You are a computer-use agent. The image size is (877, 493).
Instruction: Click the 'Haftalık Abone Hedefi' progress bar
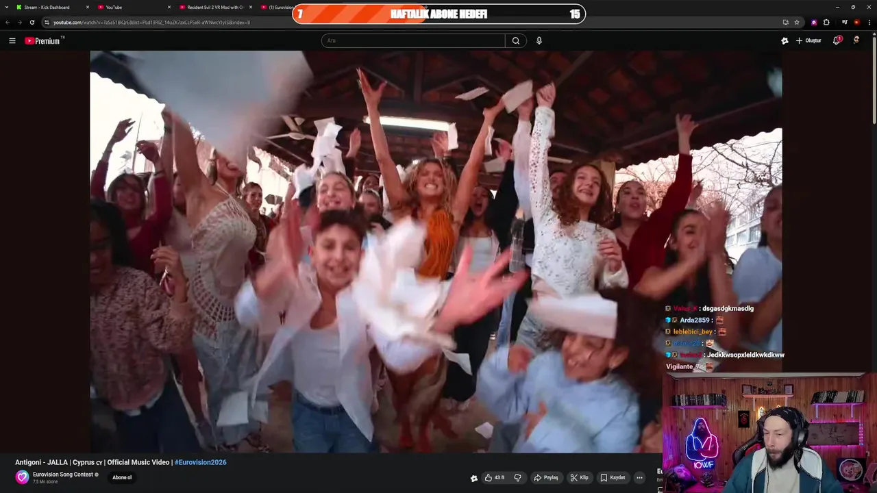[x=438, y=14]
